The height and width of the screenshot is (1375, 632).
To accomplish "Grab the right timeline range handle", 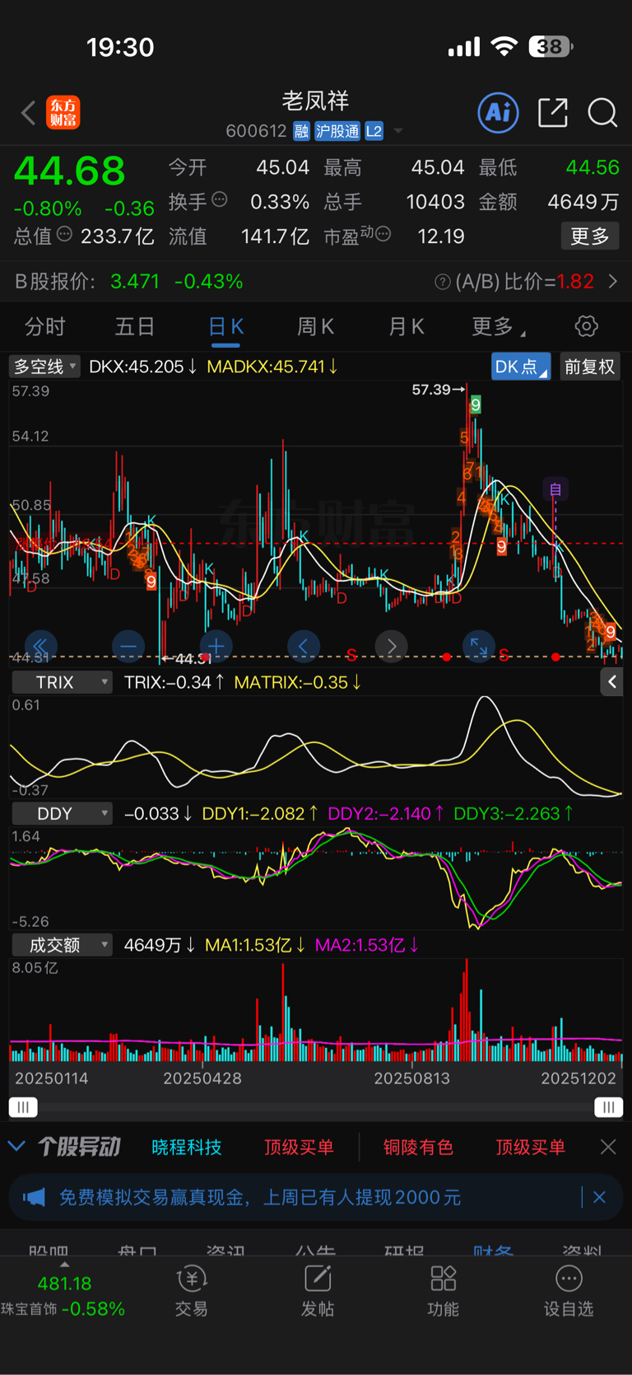I will 608,1107.
